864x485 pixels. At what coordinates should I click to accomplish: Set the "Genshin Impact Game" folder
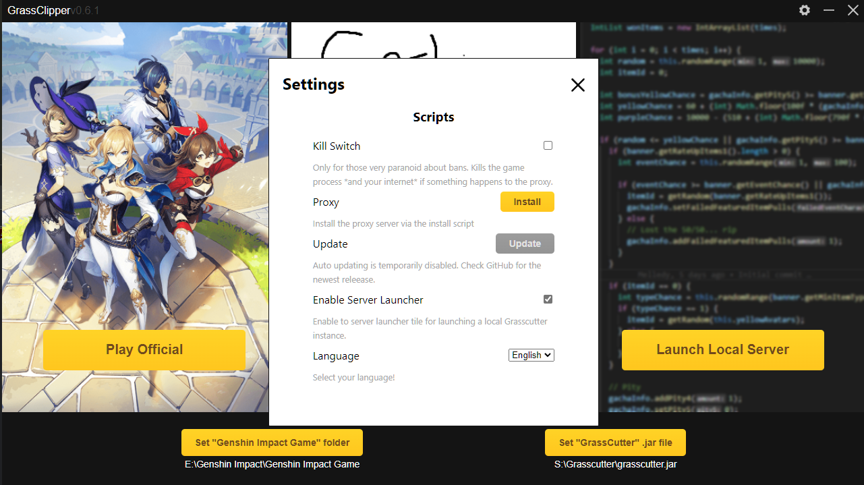tap(272, 443)
